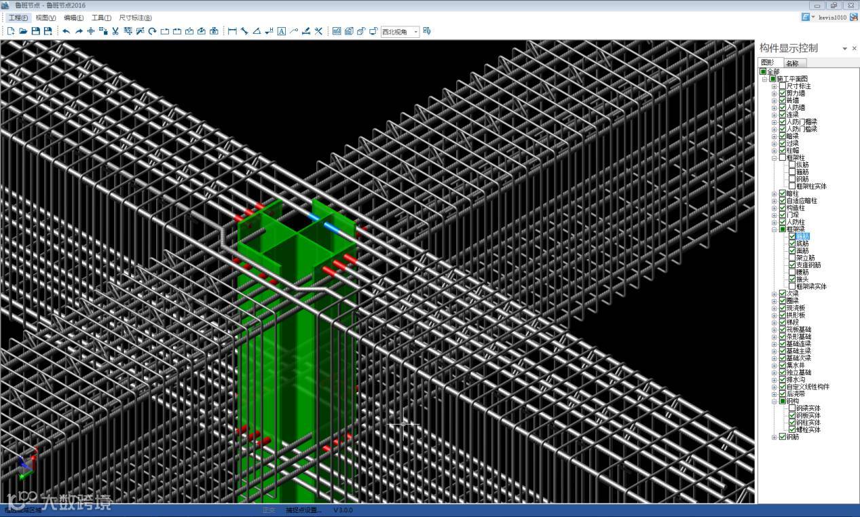Viewport: 860px width, 517px height.
Task: Click the Rotate circular arrow icon
Action: click(x=153, y=31)
